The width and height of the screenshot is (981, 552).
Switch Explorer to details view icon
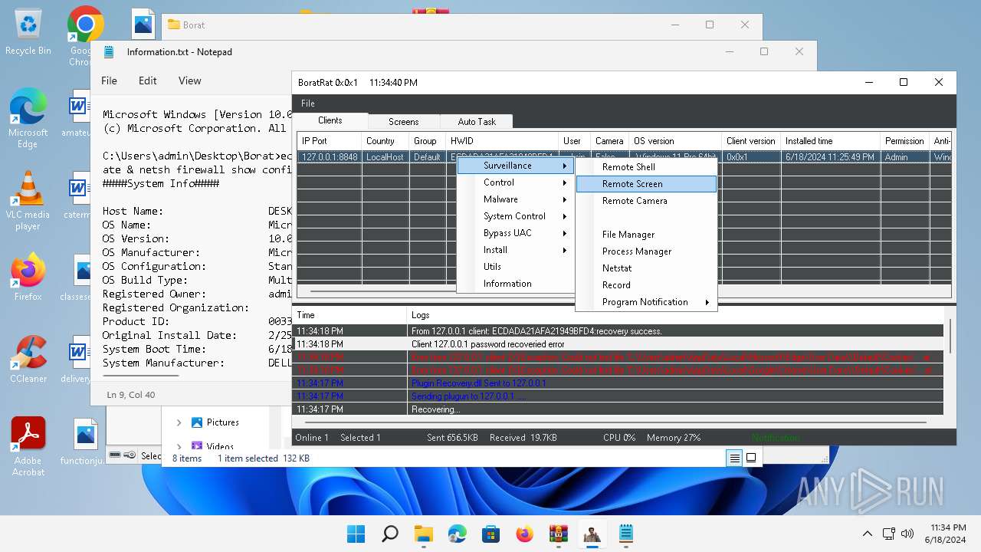tap(734, 458)
